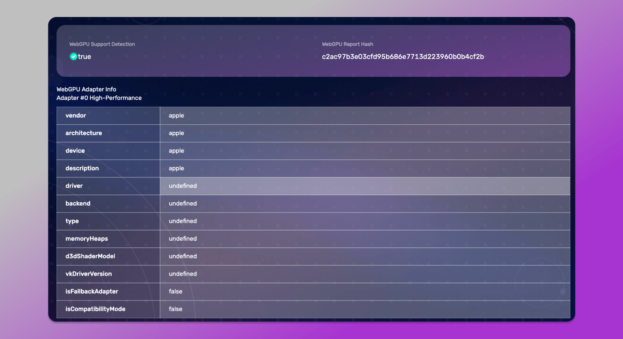Click the WebGPU Support Detection label

click(x=102, y=44)
